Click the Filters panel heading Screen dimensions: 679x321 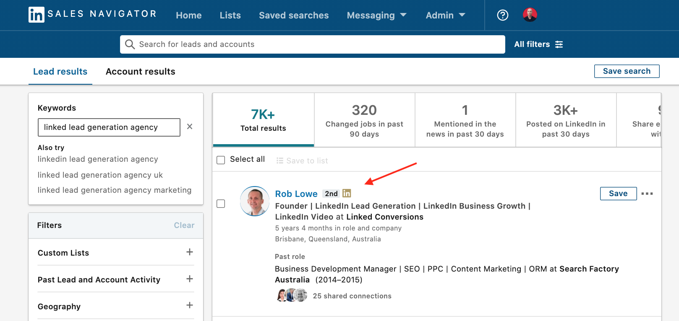50,225
